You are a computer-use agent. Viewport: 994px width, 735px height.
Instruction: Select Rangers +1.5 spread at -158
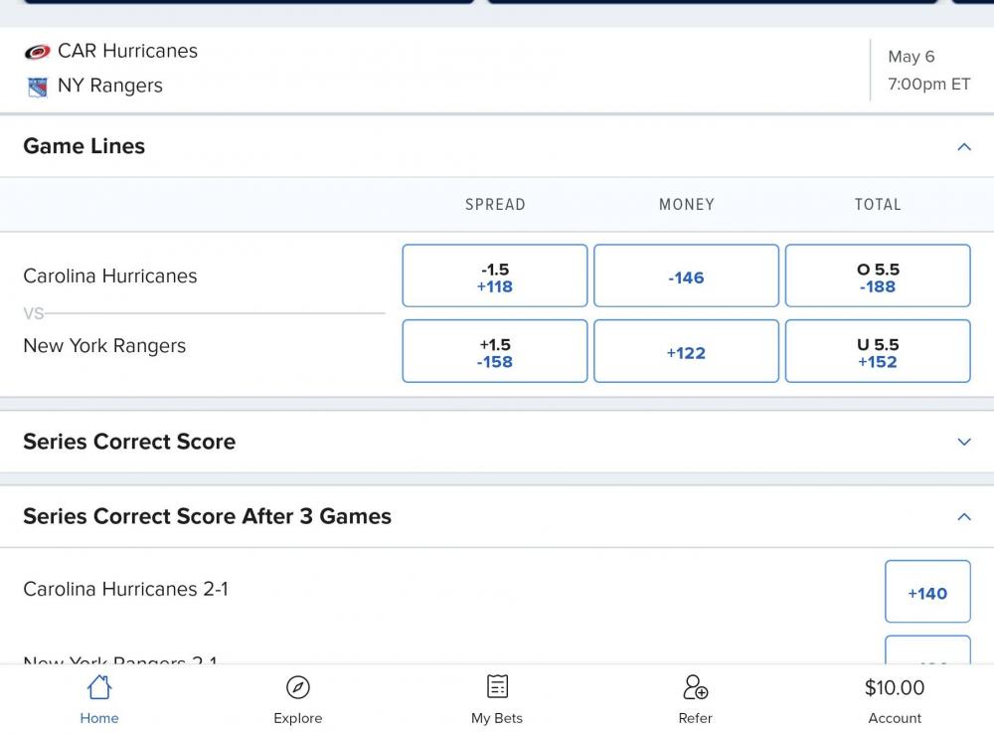495,352
